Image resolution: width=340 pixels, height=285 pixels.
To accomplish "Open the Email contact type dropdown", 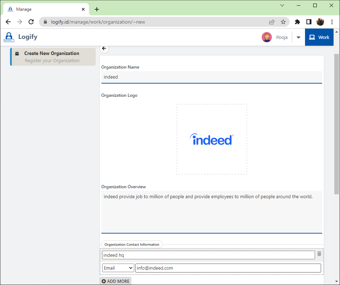I will (118, 268).
